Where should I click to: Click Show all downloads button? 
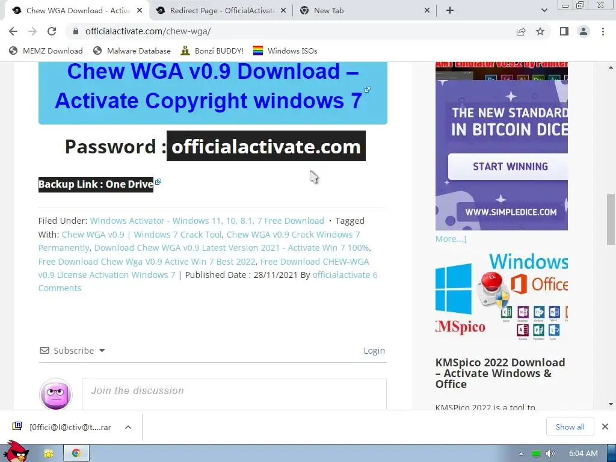click(x=570, y=427)
